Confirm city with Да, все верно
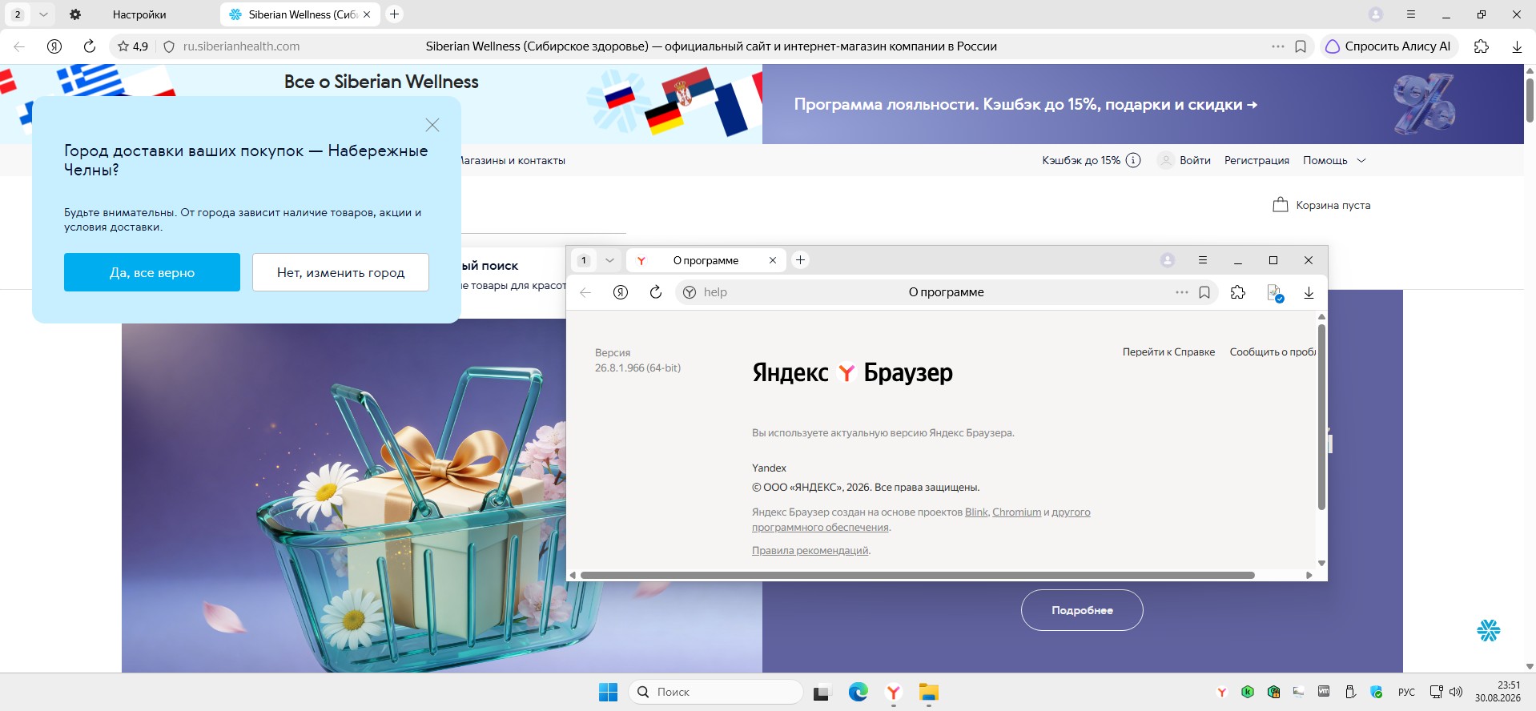Image resolution: width=1536 pixels, height=711 pixels. (x=152, y=272)
